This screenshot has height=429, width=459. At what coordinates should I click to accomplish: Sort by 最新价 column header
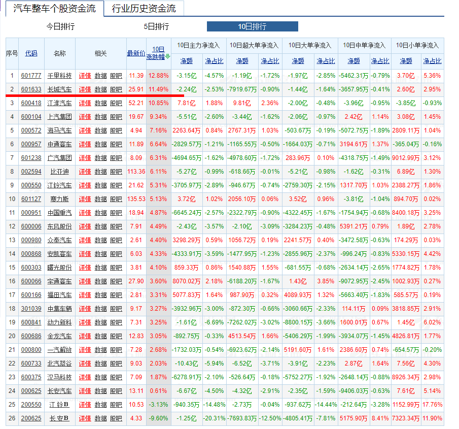point(136,53)
